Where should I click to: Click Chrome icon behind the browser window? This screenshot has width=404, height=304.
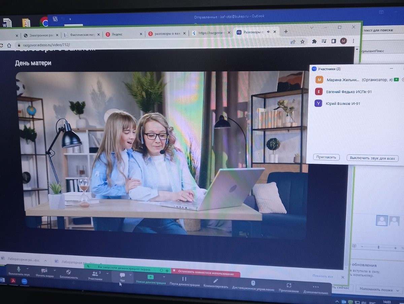pyautogui.click(x=44, y=22)
